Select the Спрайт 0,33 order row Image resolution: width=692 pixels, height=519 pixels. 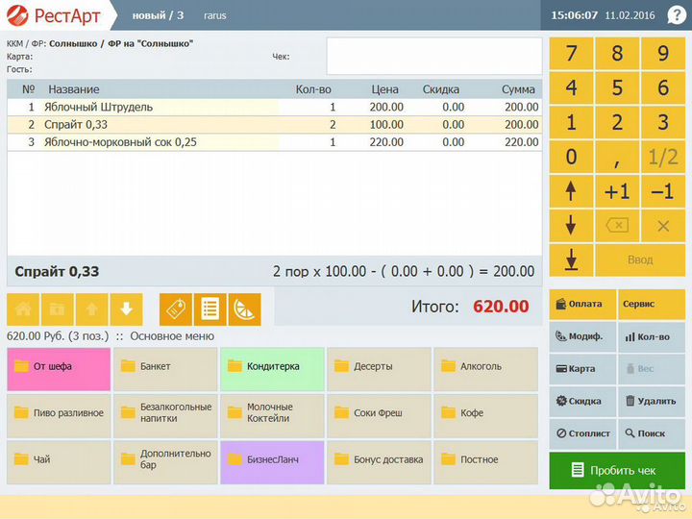point(144,125)
